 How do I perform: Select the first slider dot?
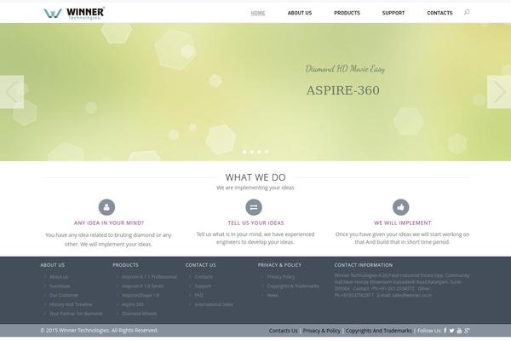[x=244, y=152]
